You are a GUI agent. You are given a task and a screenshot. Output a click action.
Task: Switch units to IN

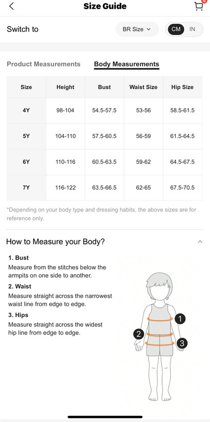click(x=192, y=29)
